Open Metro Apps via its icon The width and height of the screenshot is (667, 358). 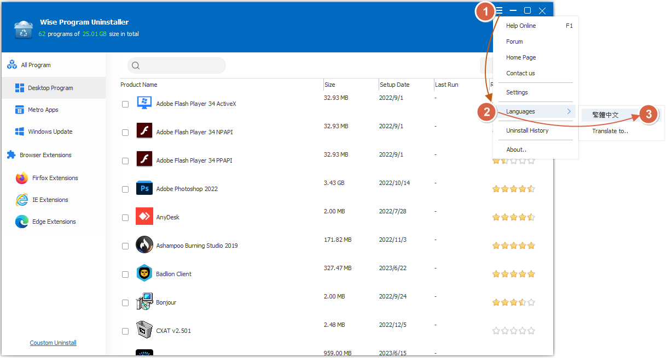click(20, 110)
